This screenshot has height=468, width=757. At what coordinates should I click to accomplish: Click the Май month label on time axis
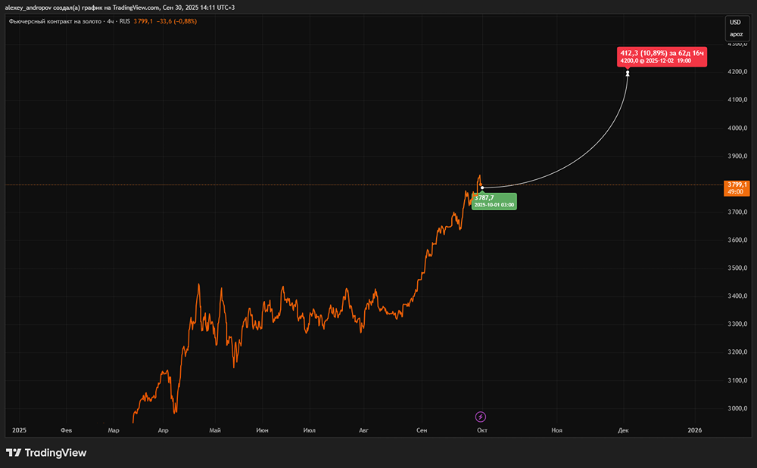(x=215, y=430)
